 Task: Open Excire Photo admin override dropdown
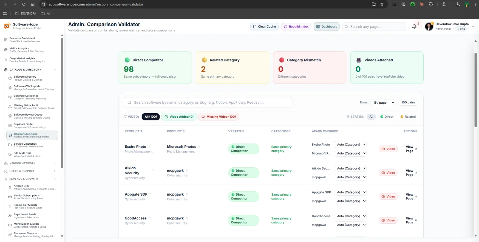(350, 144)
